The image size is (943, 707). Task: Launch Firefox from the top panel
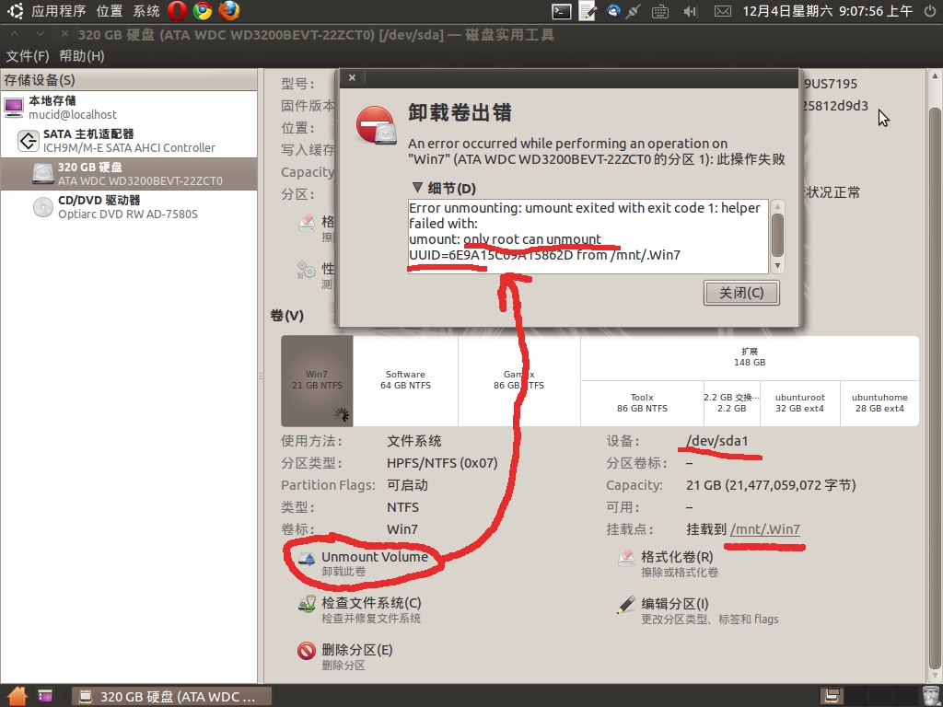pyautogui.click(x=228, y=11)
